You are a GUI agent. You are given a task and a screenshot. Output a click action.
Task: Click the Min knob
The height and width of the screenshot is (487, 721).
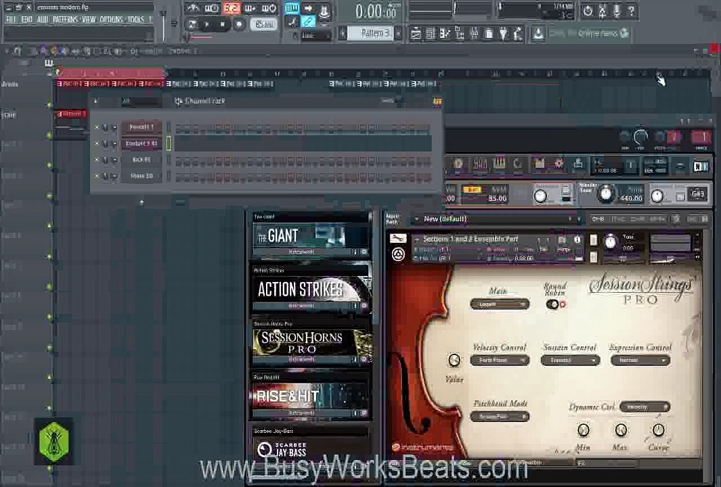click(x=583, y=430)
